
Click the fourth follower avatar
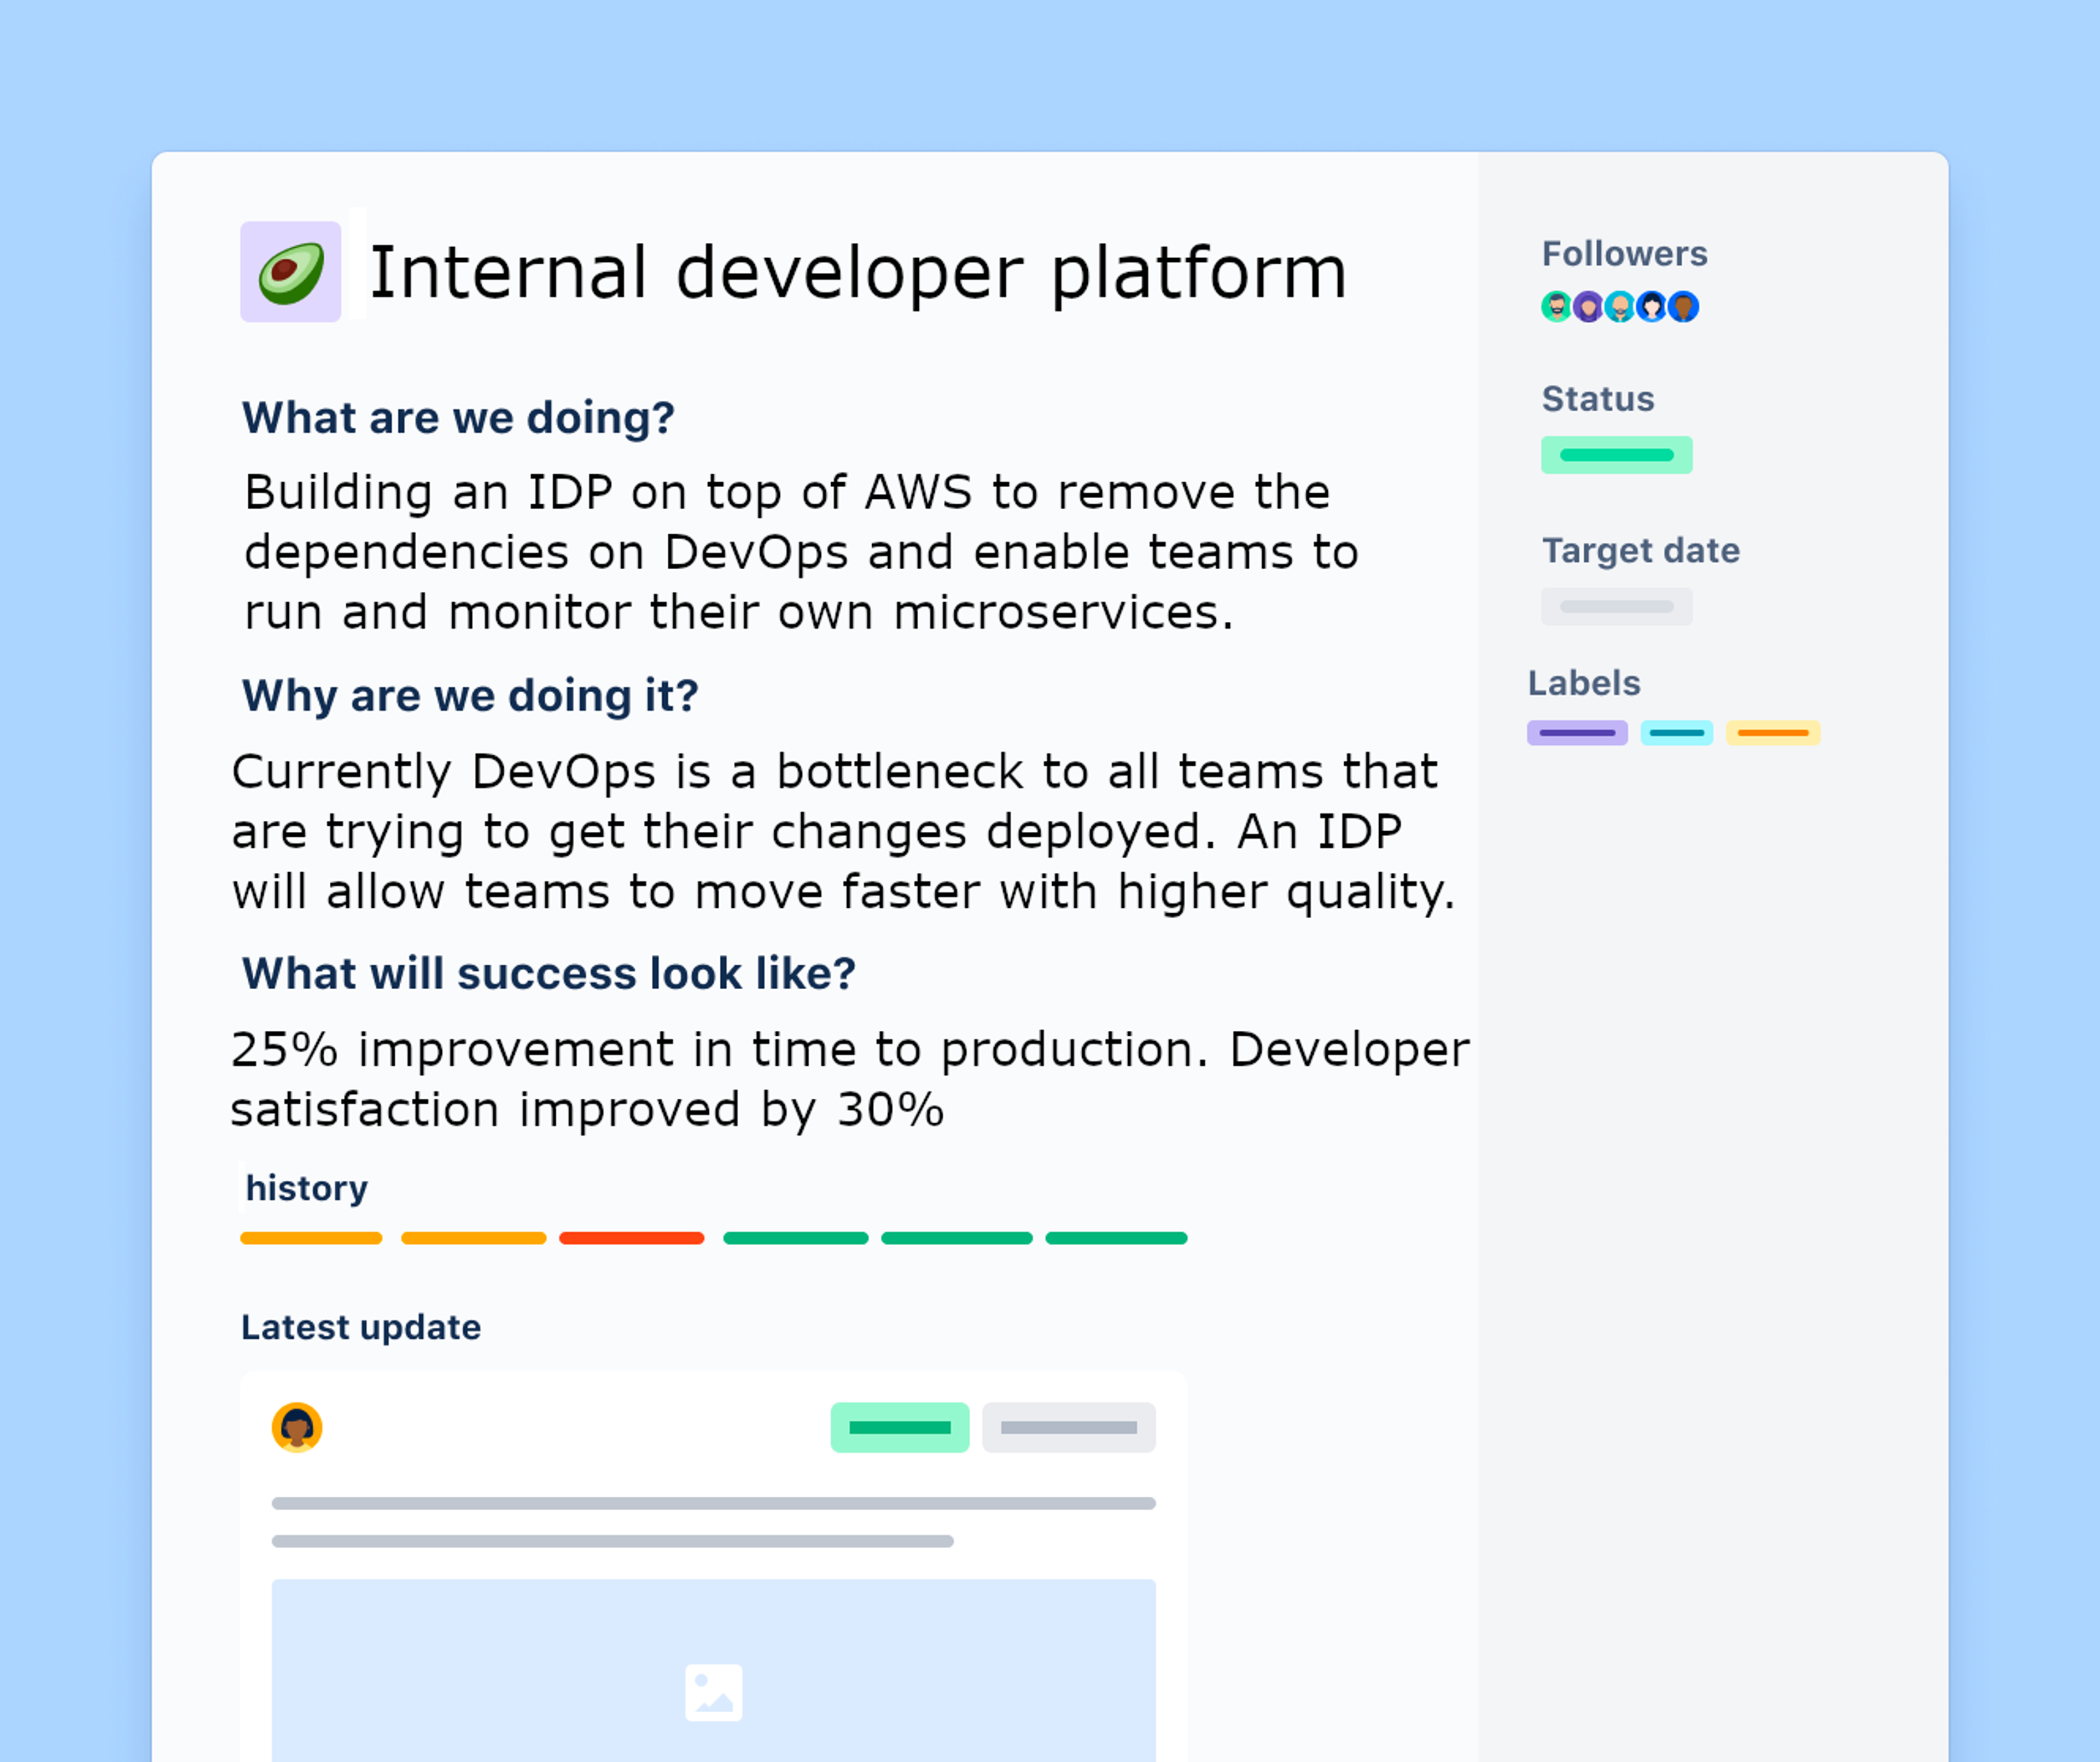[1651, 306]
